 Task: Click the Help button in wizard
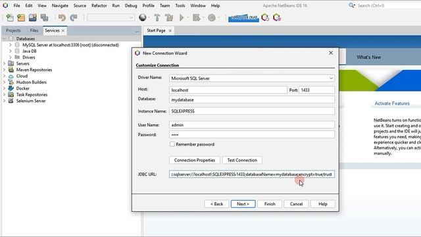pos(323,204)
